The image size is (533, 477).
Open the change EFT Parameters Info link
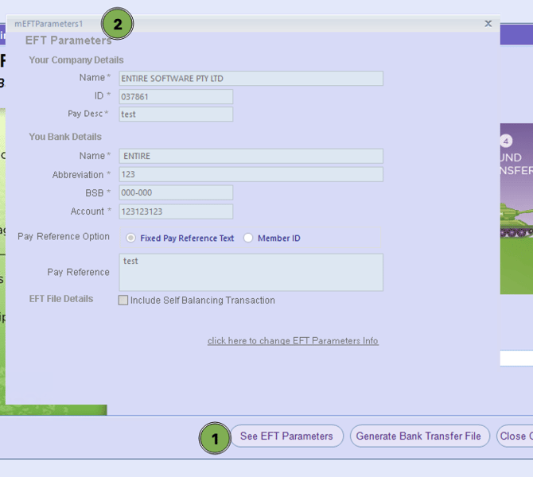tap(293, 341)
